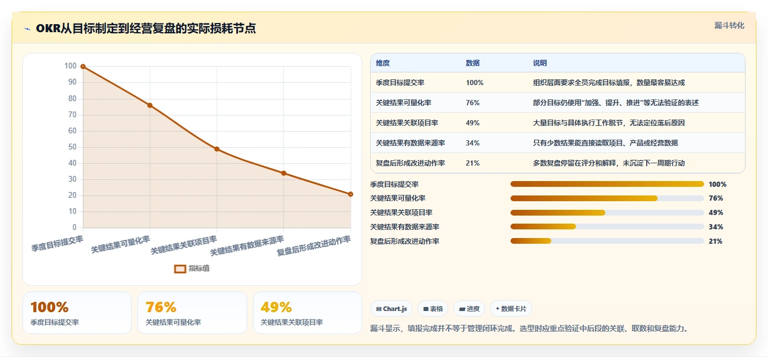Click the 21% progress bar for 复盘后形成改进动作率
The height and width of the screenshot is (357, 768).
[607, 241]
